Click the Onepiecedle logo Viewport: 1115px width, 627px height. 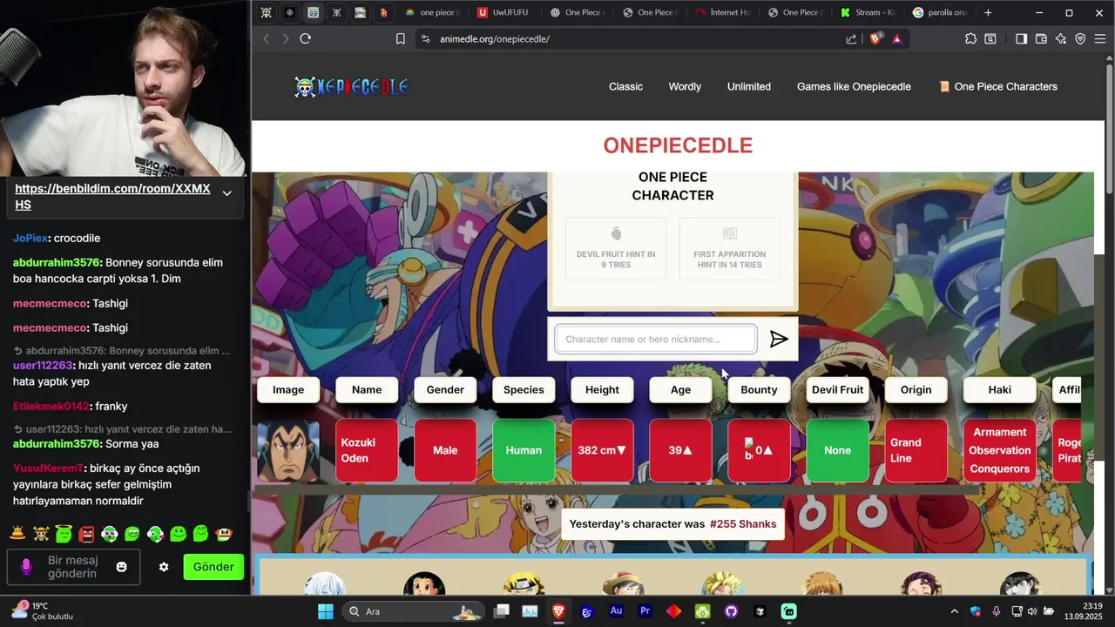(351, 86)
